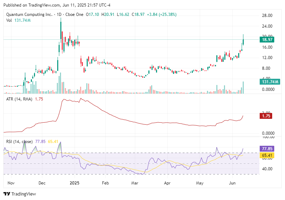285x200 pixels.
Task: Click the low value 'L16.62'
Action: tap(123, 15)
